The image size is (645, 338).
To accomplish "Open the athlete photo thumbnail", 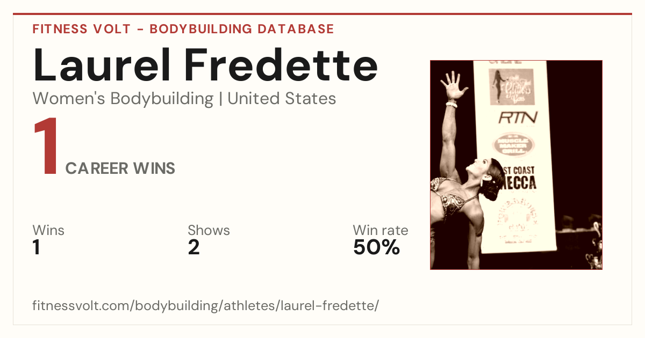I will [x=516, y=165].
